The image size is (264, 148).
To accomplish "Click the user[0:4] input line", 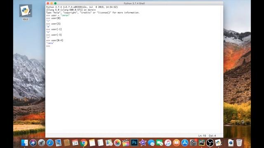I will [x=54, y=40].
